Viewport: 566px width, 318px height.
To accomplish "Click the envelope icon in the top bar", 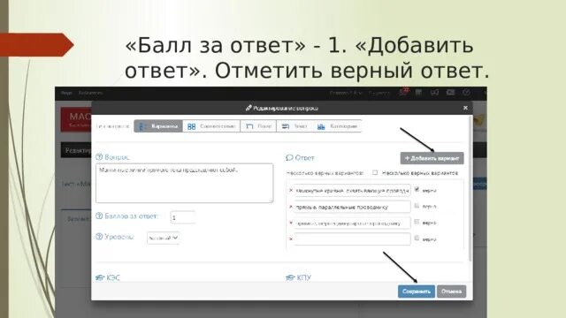I will point(450,92).
